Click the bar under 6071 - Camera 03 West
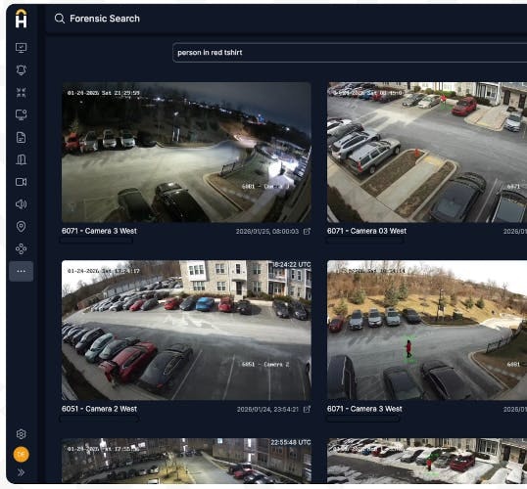The image size is (527, 489). tap(364, 241)
